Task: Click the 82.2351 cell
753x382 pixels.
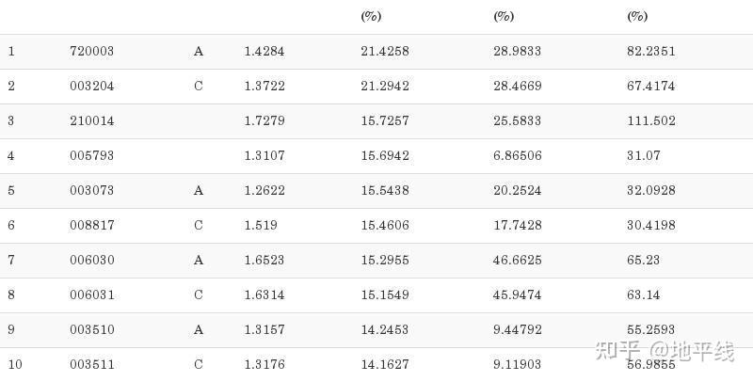Action: (650, 51)
